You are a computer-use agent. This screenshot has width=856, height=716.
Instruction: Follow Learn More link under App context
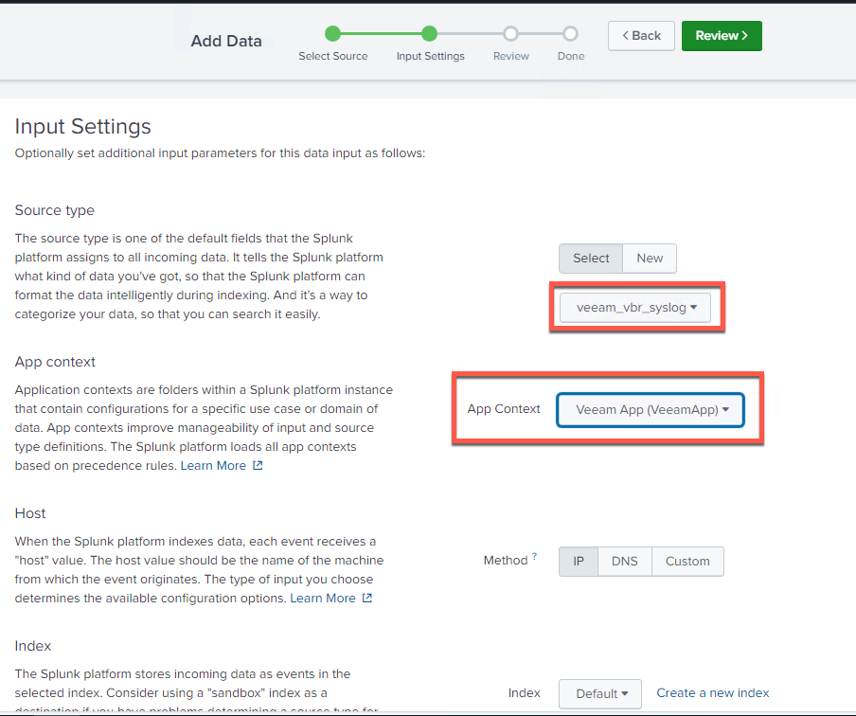(213, 466)
